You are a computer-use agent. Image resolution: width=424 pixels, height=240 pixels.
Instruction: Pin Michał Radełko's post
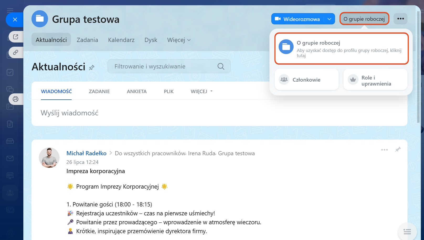click(x=398, y=150)
